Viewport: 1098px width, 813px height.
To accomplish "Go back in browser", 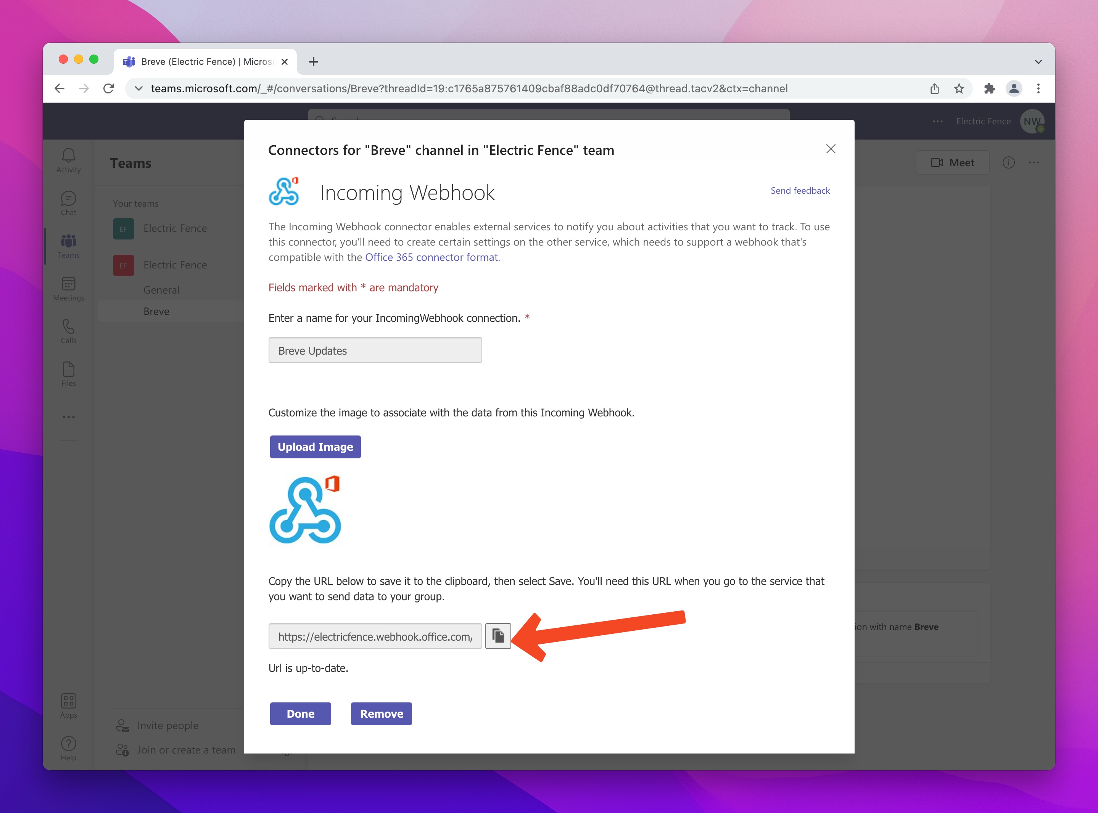I will point(60,88).
